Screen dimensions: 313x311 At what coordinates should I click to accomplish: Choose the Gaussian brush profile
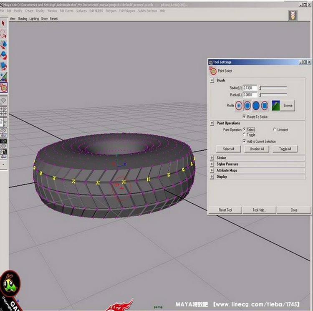(239, 106)
